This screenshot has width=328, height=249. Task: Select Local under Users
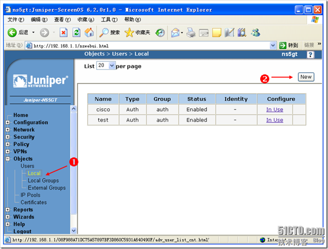(34, 173)
